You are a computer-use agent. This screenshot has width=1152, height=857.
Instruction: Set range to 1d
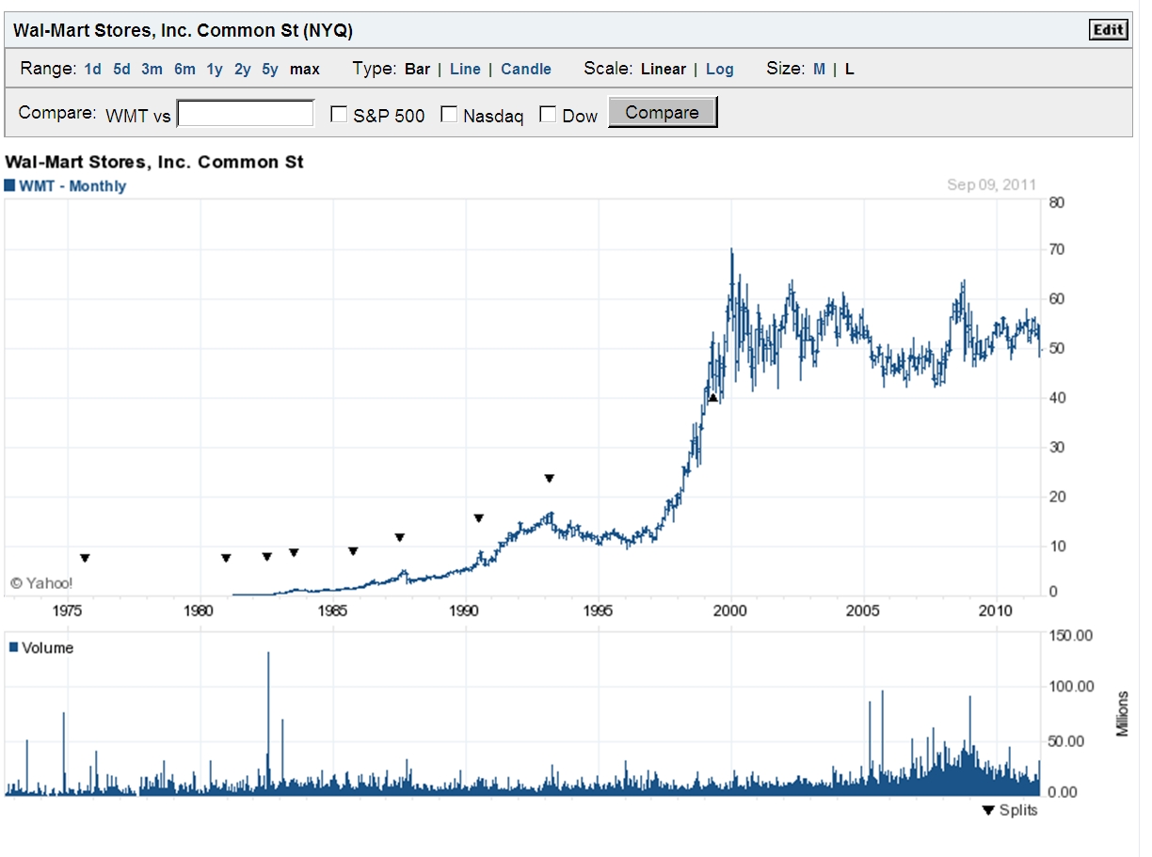click(x=92, y=69)
